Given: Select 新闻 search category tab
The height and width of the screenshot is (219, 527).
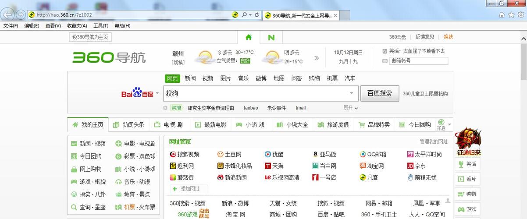Looking at the screenshot, I should coord(190,78).
